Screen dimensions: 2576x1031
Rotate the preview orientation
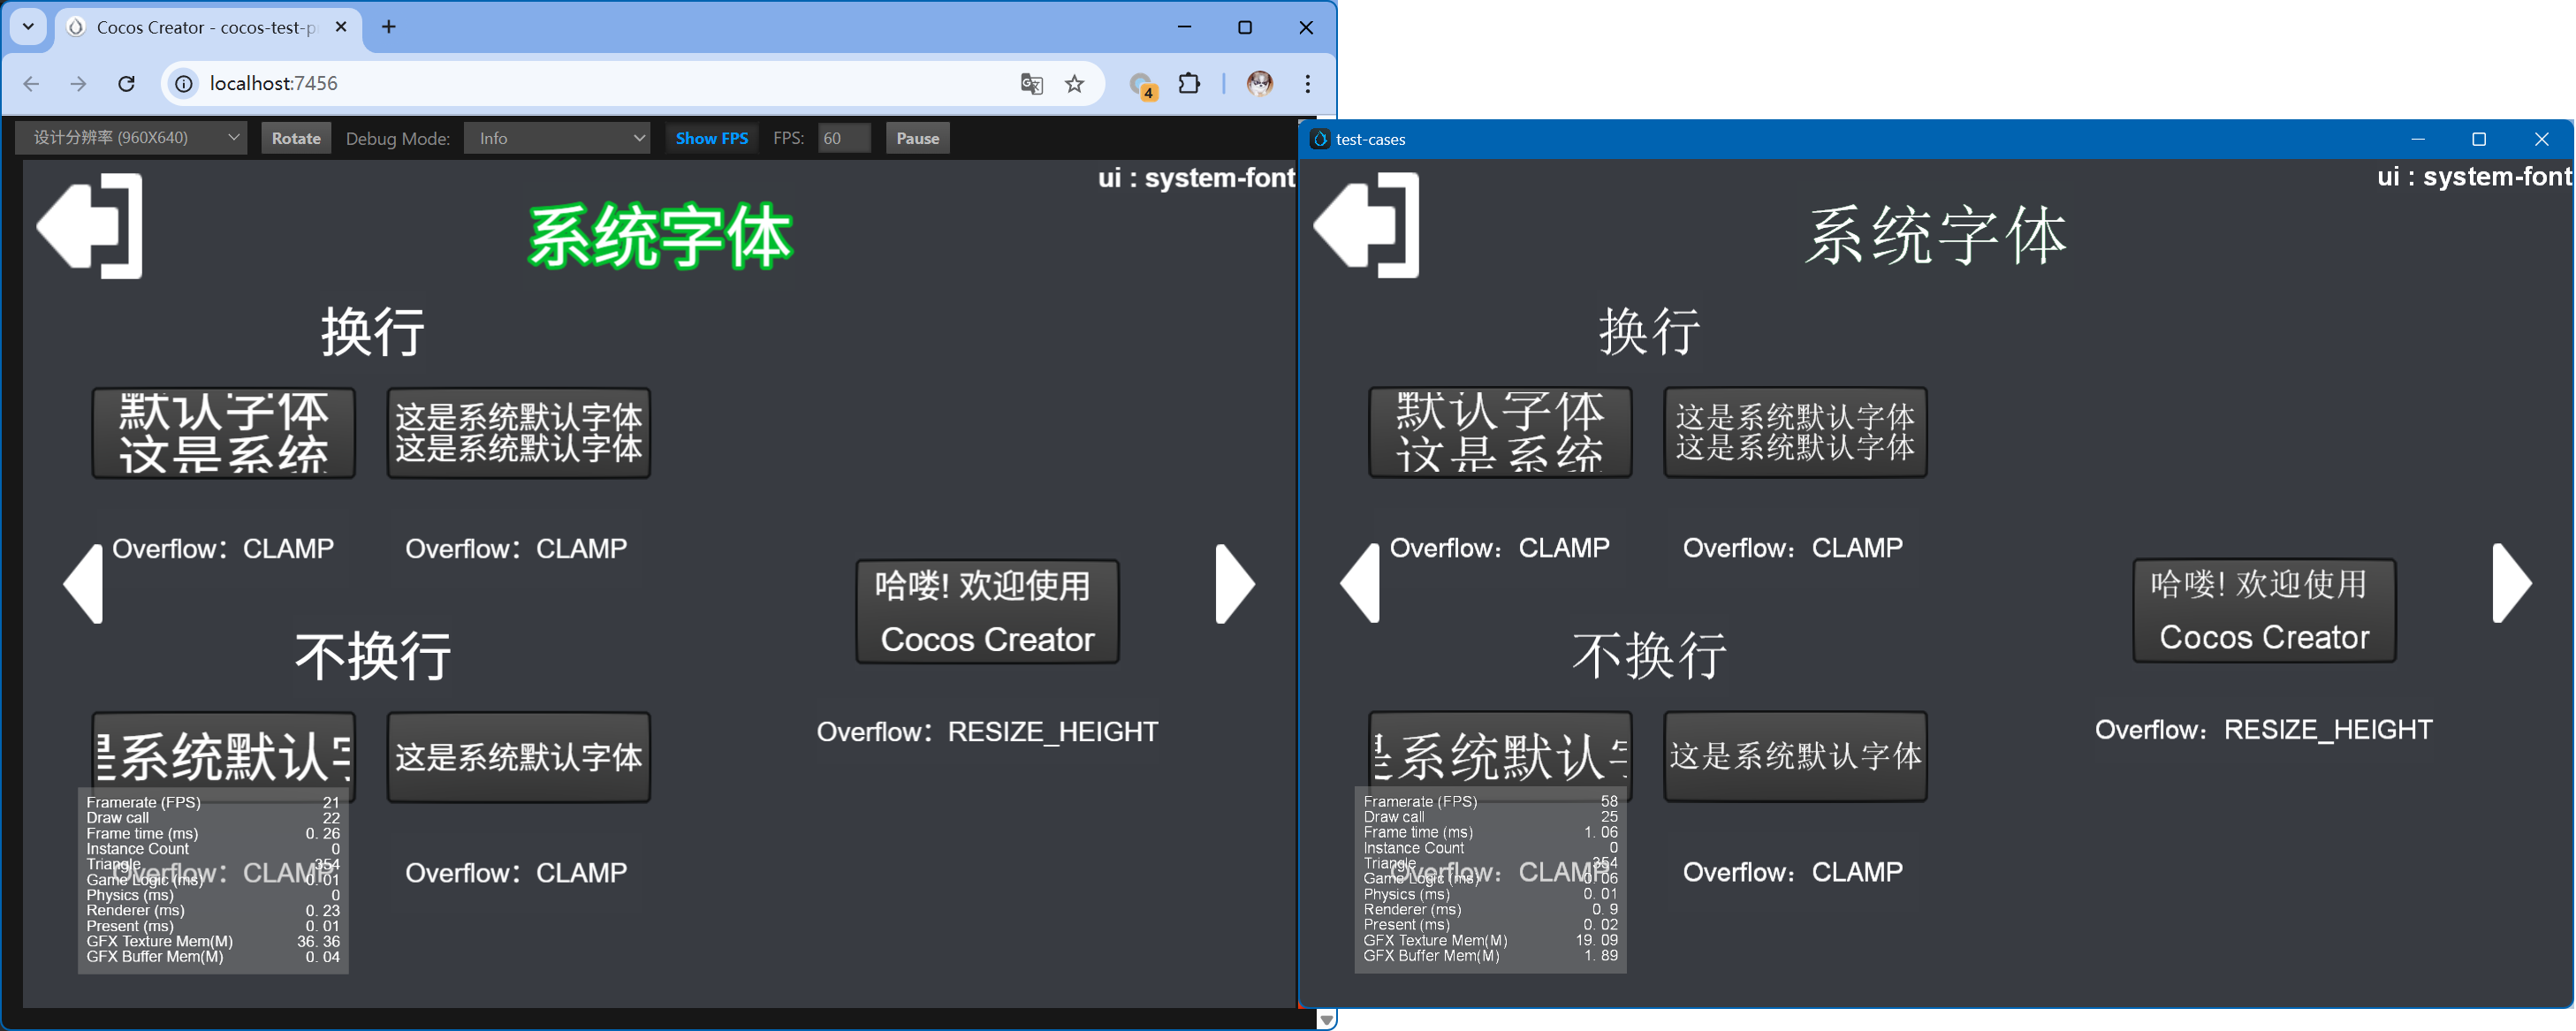tap(296, 138)
